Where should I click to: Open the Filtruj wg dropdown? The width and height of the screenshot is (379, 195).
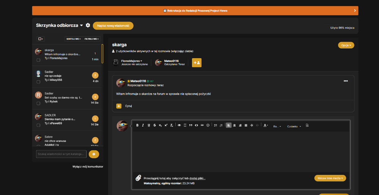pyautogui.click(x=92, y=39)
